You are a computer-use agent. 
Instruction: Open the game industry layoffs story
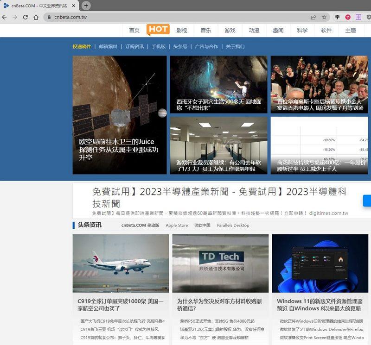point(218,145)
